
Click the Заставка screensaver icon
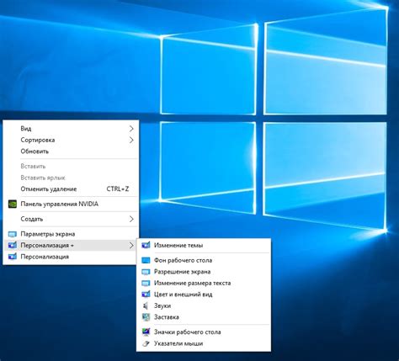pos(146,317)
